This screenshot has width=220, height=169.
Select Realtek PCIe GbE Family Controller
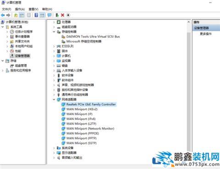pos(91,104)
